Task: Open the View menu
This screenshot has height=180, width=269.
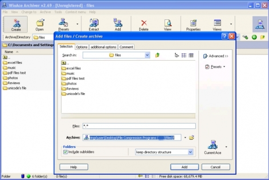Action: [14, 12]
